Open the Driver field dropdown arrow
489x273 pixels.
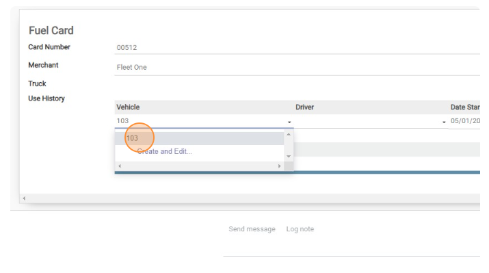[x=444, y=122]
